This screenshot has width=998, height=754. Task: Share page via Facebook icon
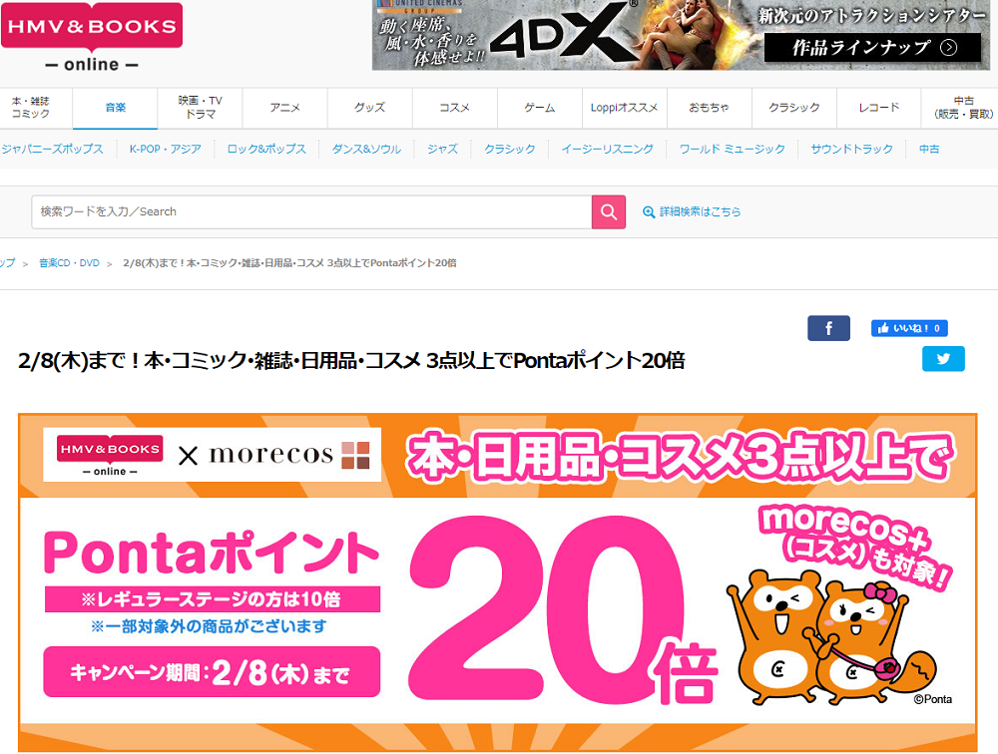coord(828,328)
